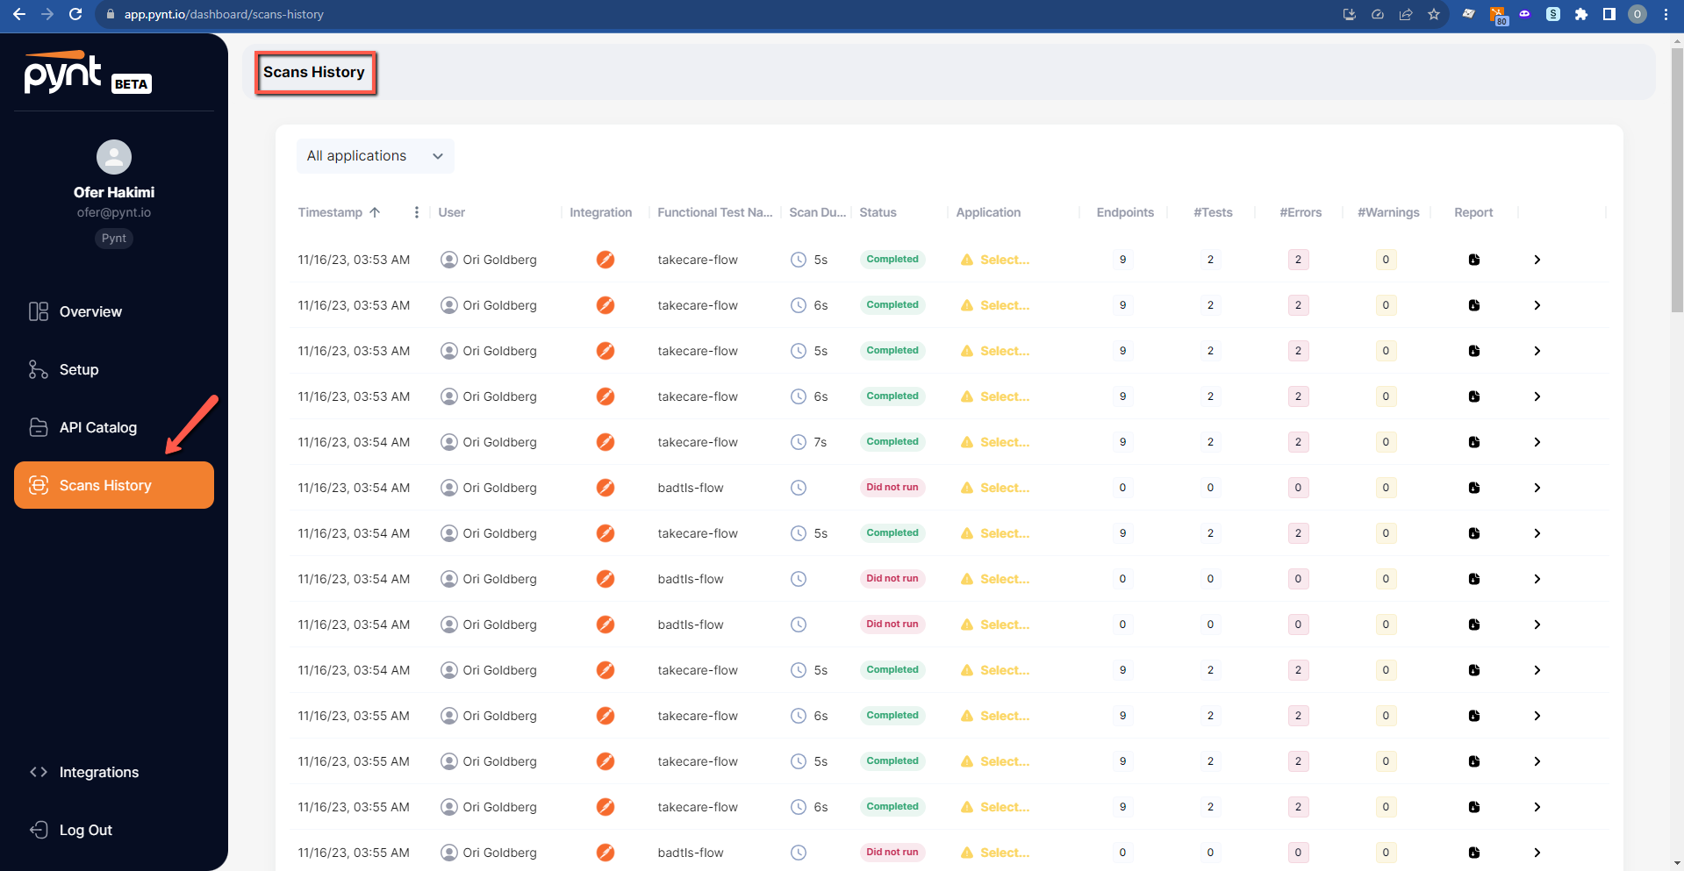Open API Catalog from the sidebar

click(97, 427)
